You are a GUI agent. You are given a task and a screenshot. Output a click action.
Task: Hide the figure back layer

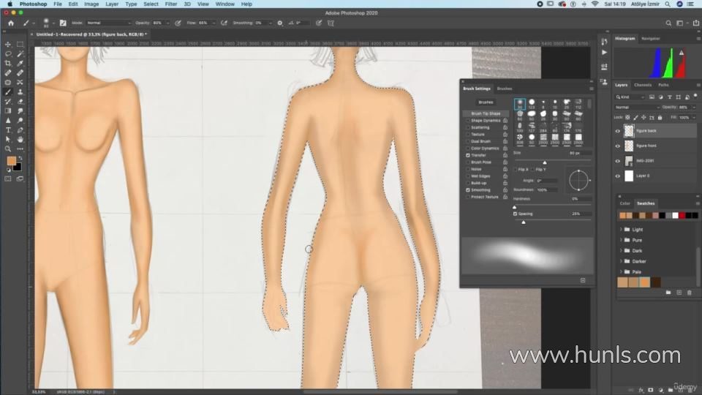click(x=617, y=131)
